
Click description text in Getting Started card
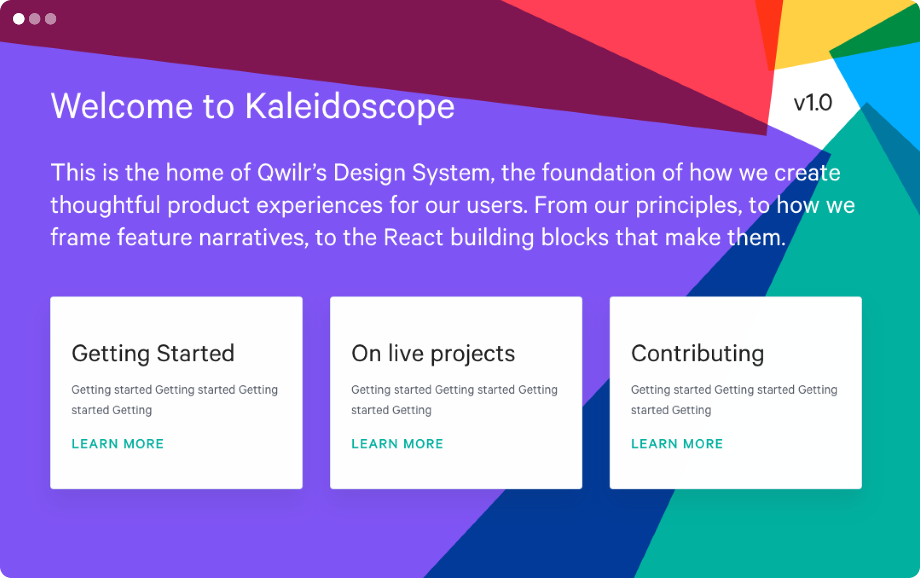175,400
